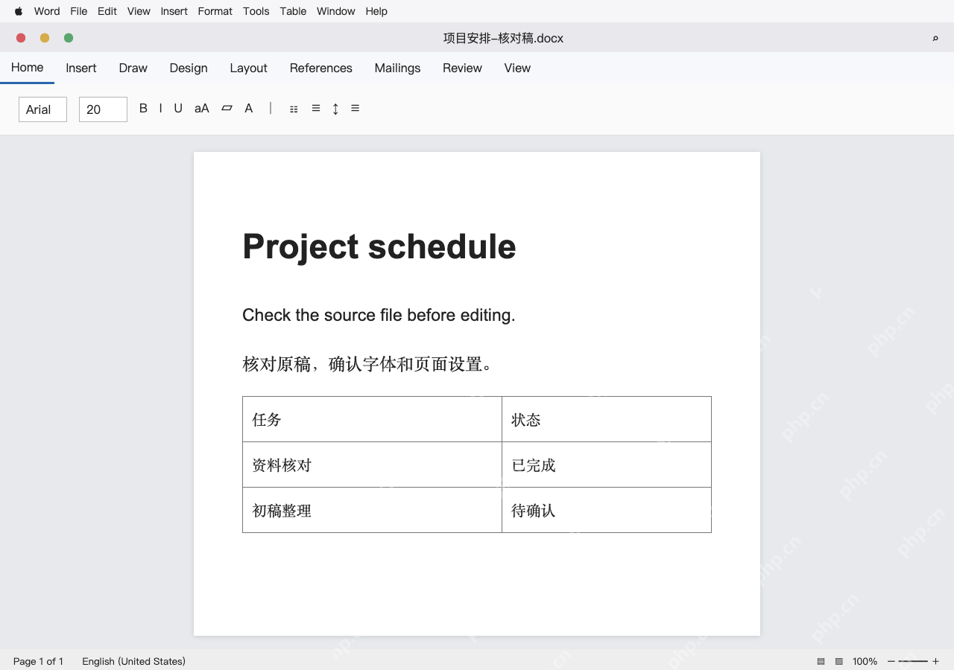Click the alignment icon beside the bullet list icon
Viewport: 954px width, 670px height.
click(x=316, y=109)
